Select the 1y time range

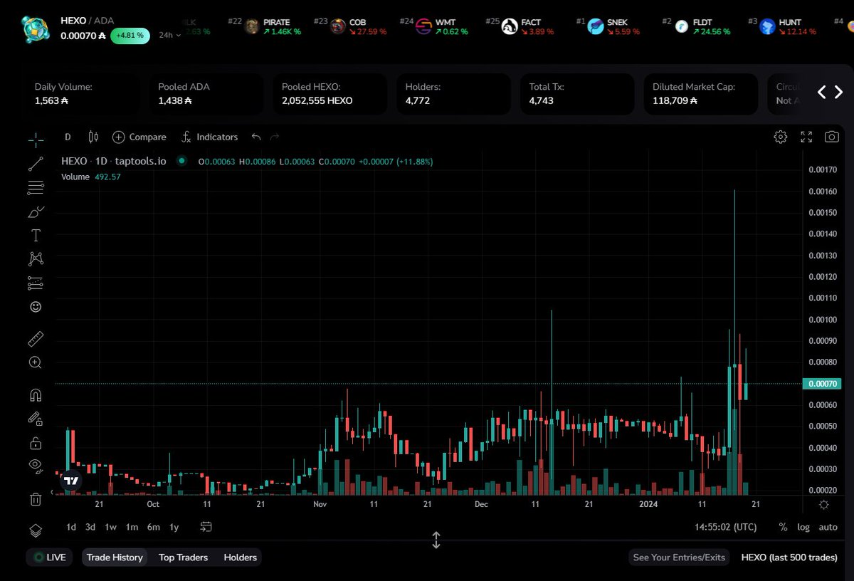(174, 527)
